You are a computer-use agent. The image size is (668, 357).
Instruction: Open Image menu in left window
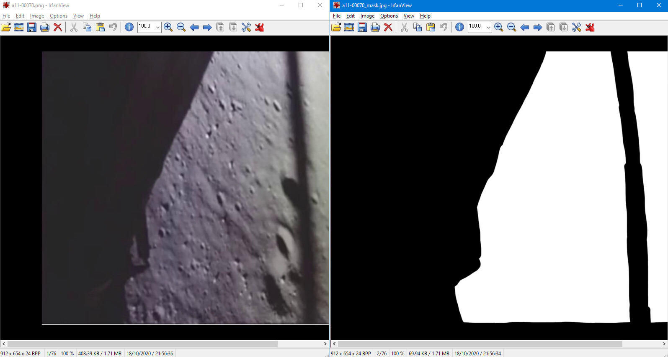37,16
